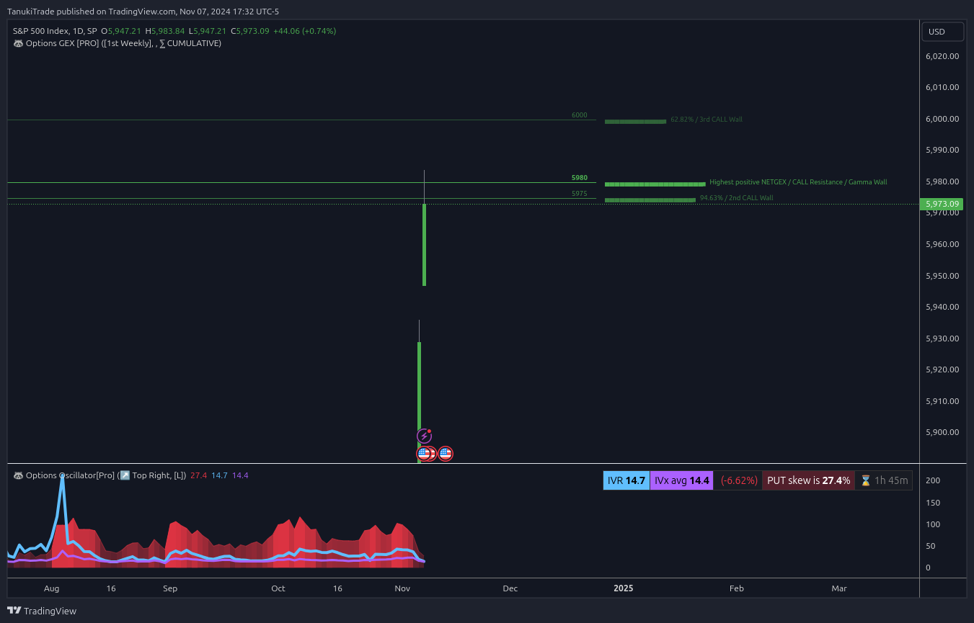This screenshot has height=623, width=974.
Task: Click the Highest positive NETGEX Gamma Wall label
Action: tap(798, 182)
